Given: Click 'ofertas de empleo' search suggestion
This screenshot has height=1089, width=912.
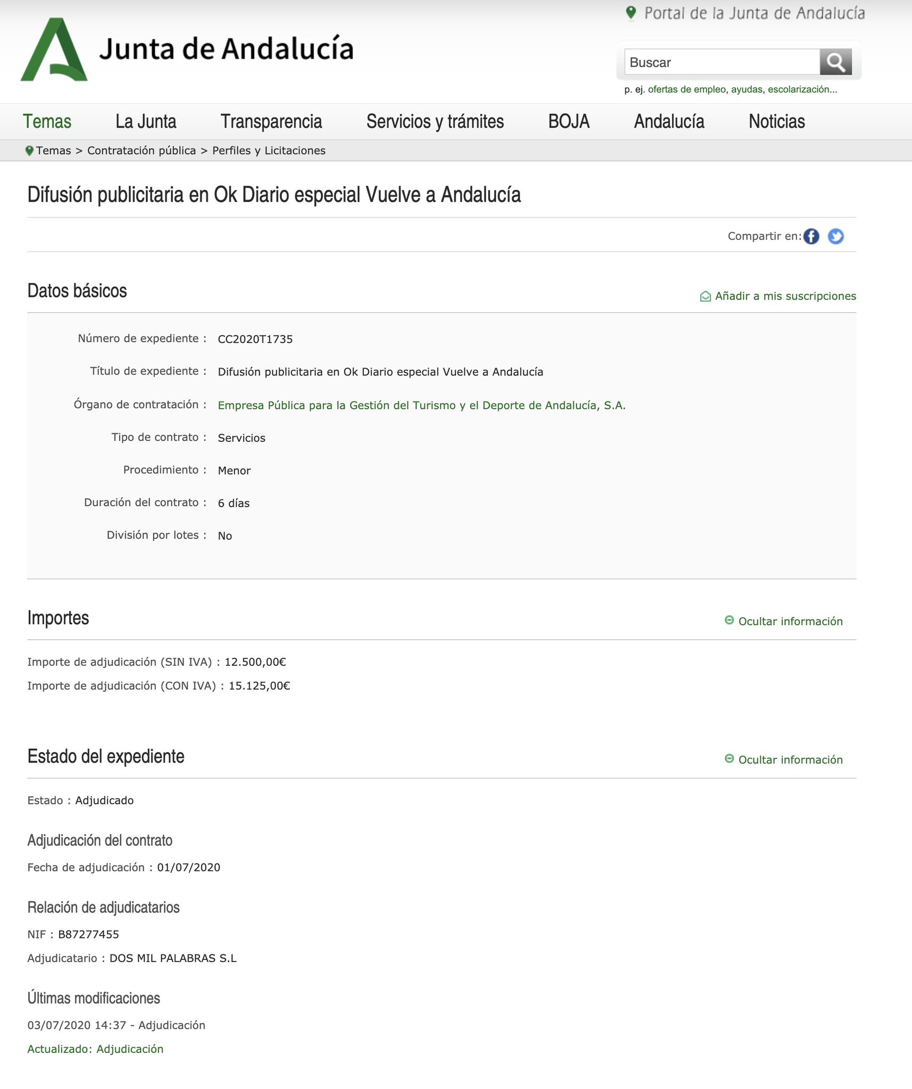Looking at the screenshot, I should tap(687, 89).
